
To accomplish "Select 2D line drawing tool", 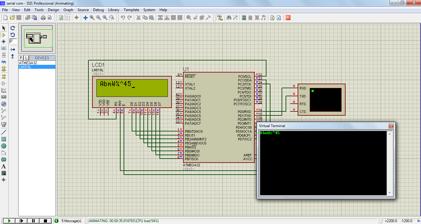I will (4, 132).
